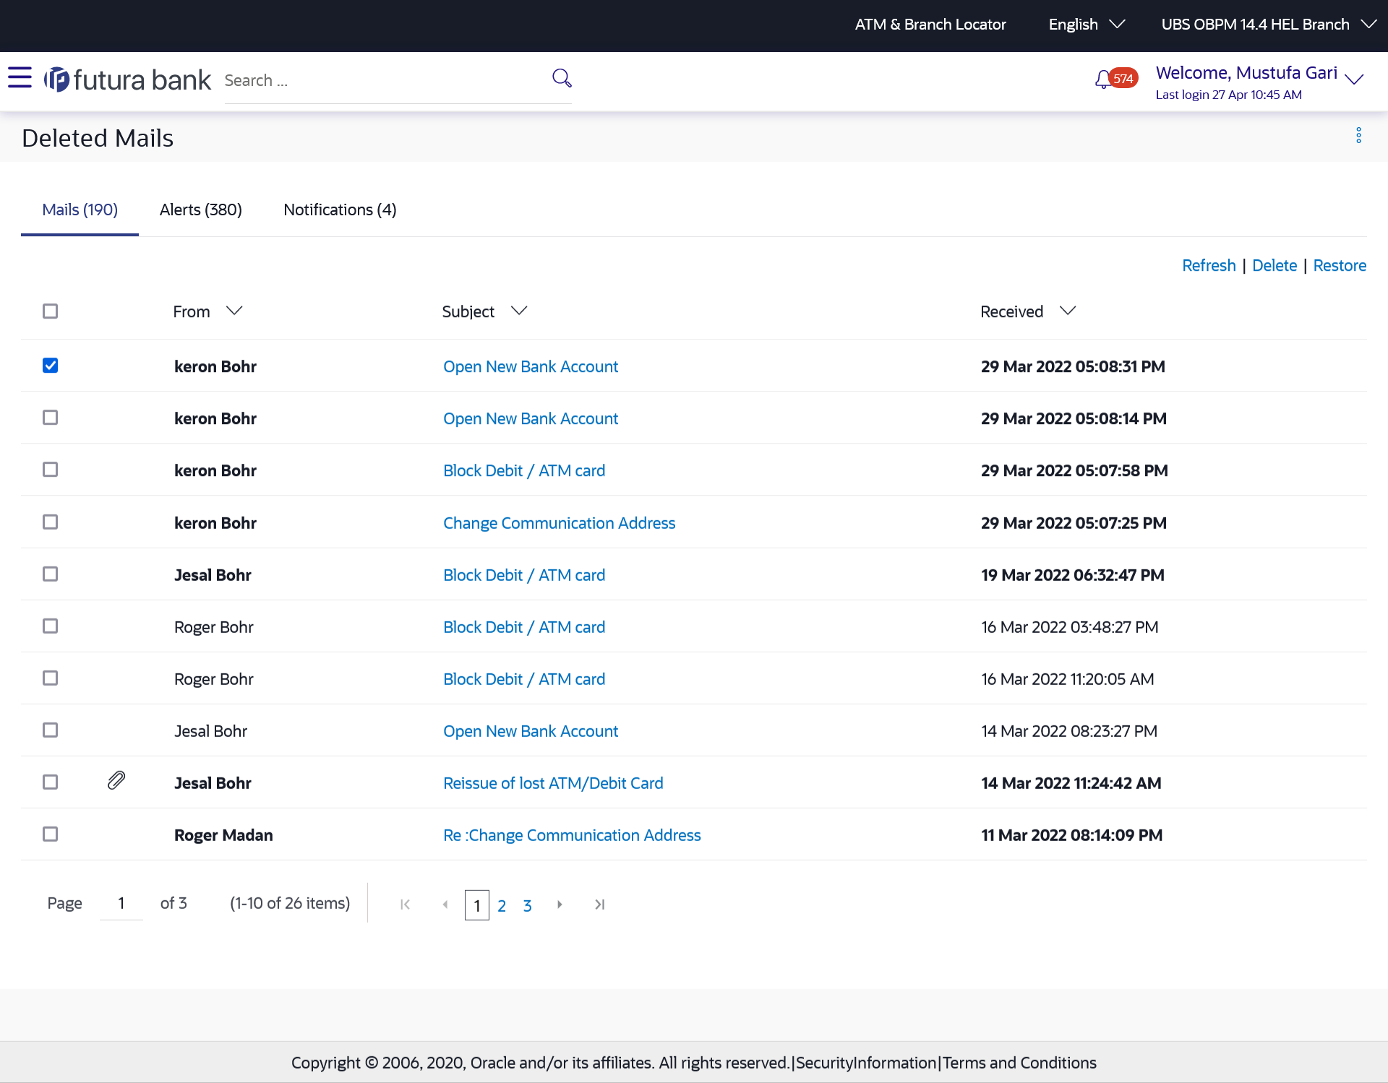Expand the Received column sort arrow

point(1068,311)
